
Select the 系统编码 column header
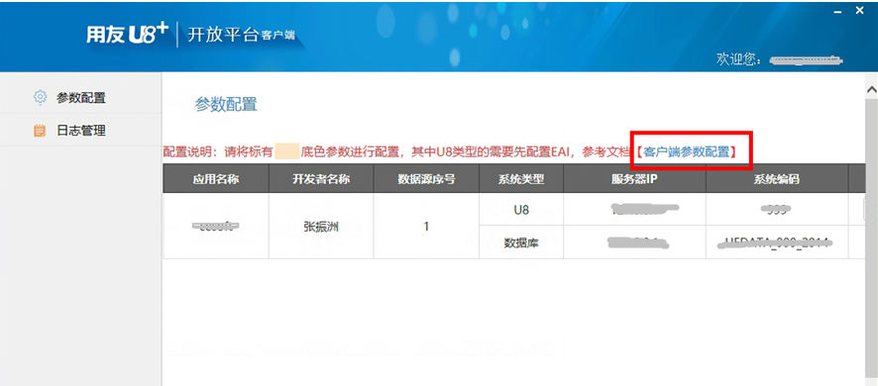click(777, 179)
